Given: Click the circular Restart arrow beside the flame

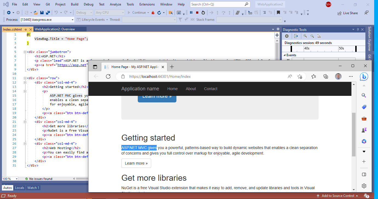Looking at the screenshot, I should point(159,13).
